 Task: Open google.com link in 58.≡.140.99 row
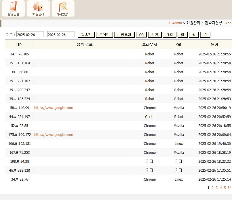click(54, 108)
